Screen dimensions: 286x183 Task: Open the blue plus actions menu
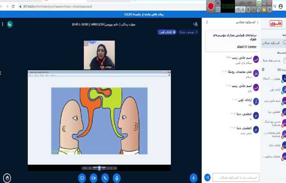(x=194, y=178)
